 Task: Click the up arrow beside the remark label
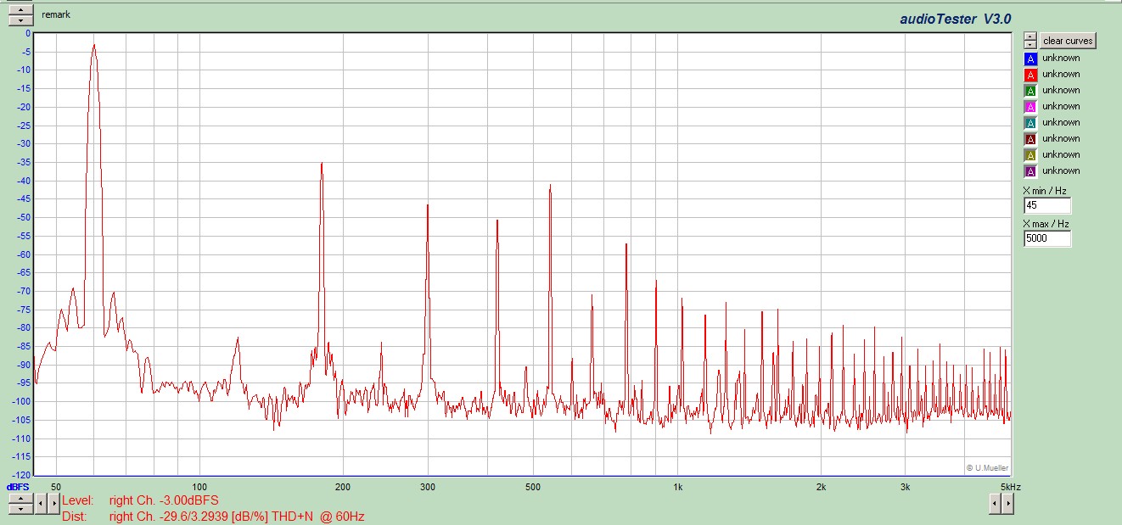(x=20, y=10)
